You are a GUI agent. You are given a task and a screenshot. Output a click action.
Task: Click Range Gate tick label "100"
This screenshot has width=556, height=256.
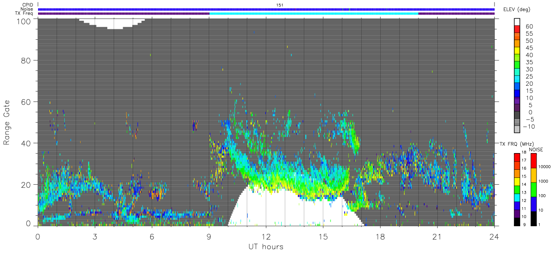click(x=24, y=21)
